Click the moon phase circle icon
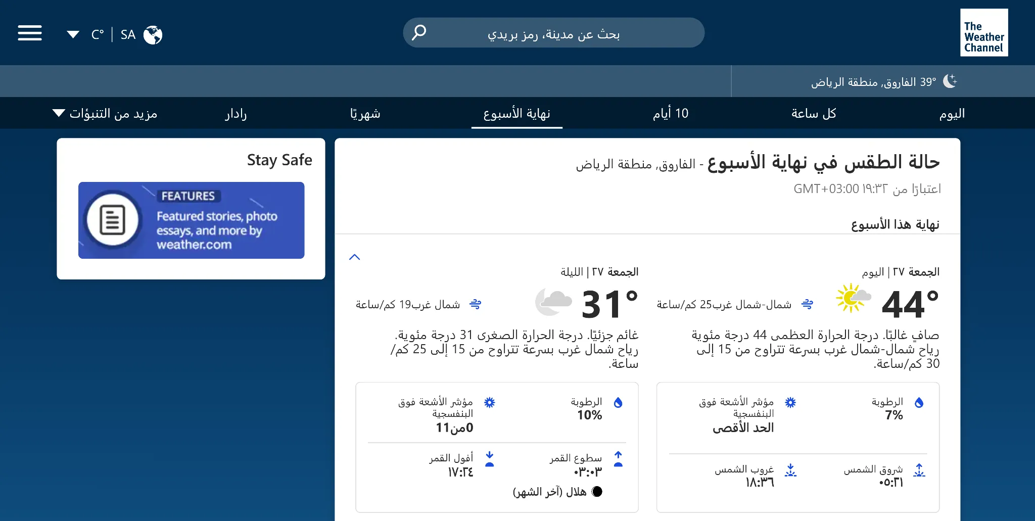Image resolution: width=1035 pixels, height=521 pixels. (598, 491)
